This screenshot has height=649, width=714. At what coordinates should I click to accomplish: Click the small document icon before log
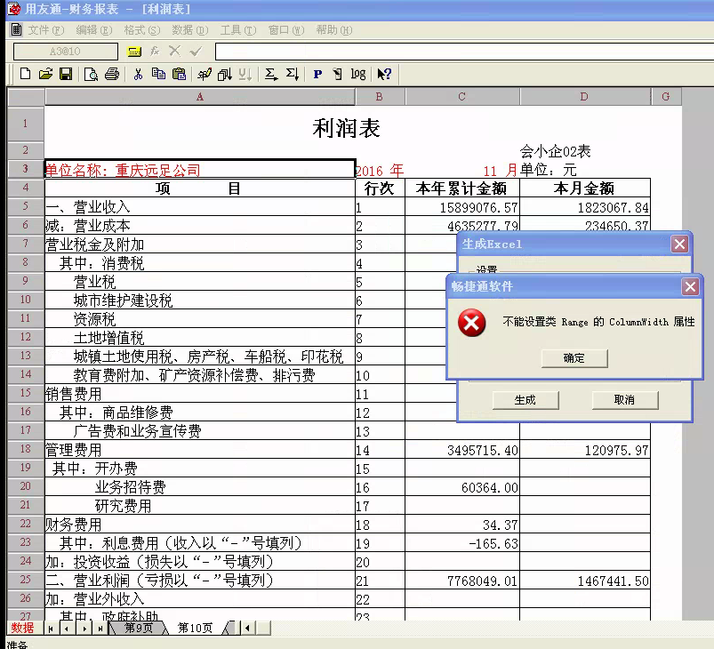pyautogui.click(x=337, y=74)
